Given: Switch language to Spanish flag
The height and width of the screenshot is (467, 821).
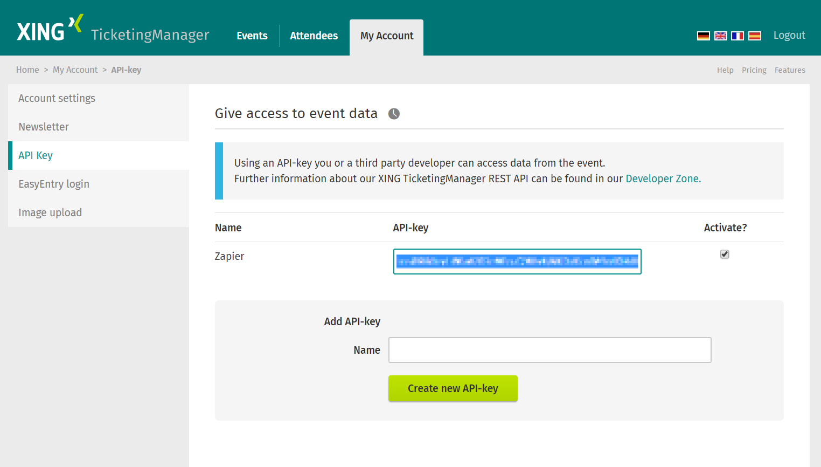Looking at the screenshot, I should [x=755, y=36].
